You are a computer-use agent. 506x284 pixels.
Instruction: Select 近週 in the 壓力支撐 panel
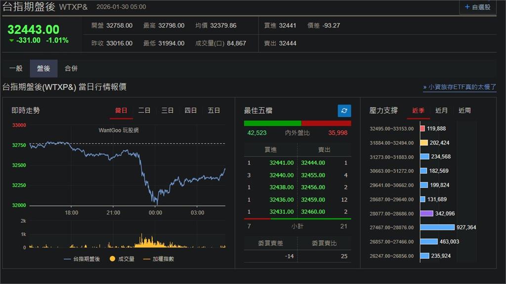click(x=464, y=110)
